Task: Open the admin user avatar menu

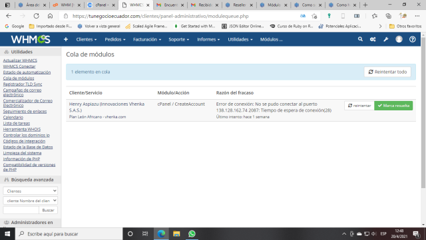Action: click(x=399, y=39)
